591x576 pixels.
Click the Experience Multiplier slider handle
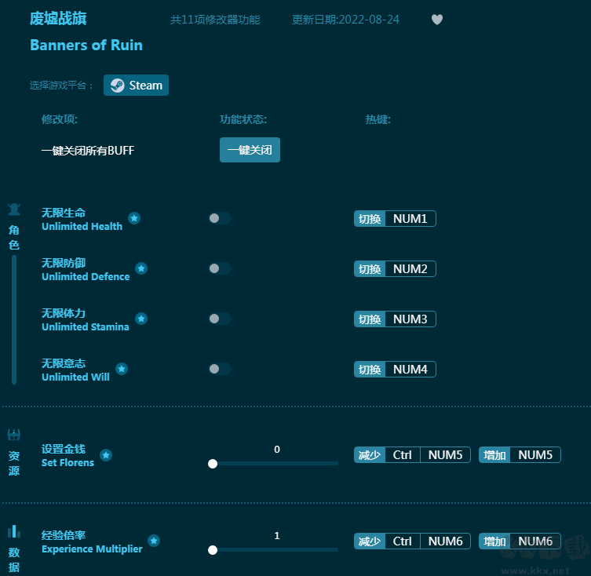point(213,550)
